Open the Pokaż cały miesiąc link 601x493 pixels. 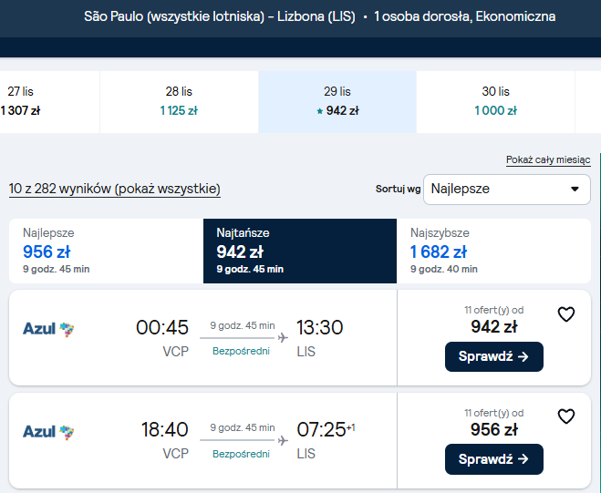(548, 159)
